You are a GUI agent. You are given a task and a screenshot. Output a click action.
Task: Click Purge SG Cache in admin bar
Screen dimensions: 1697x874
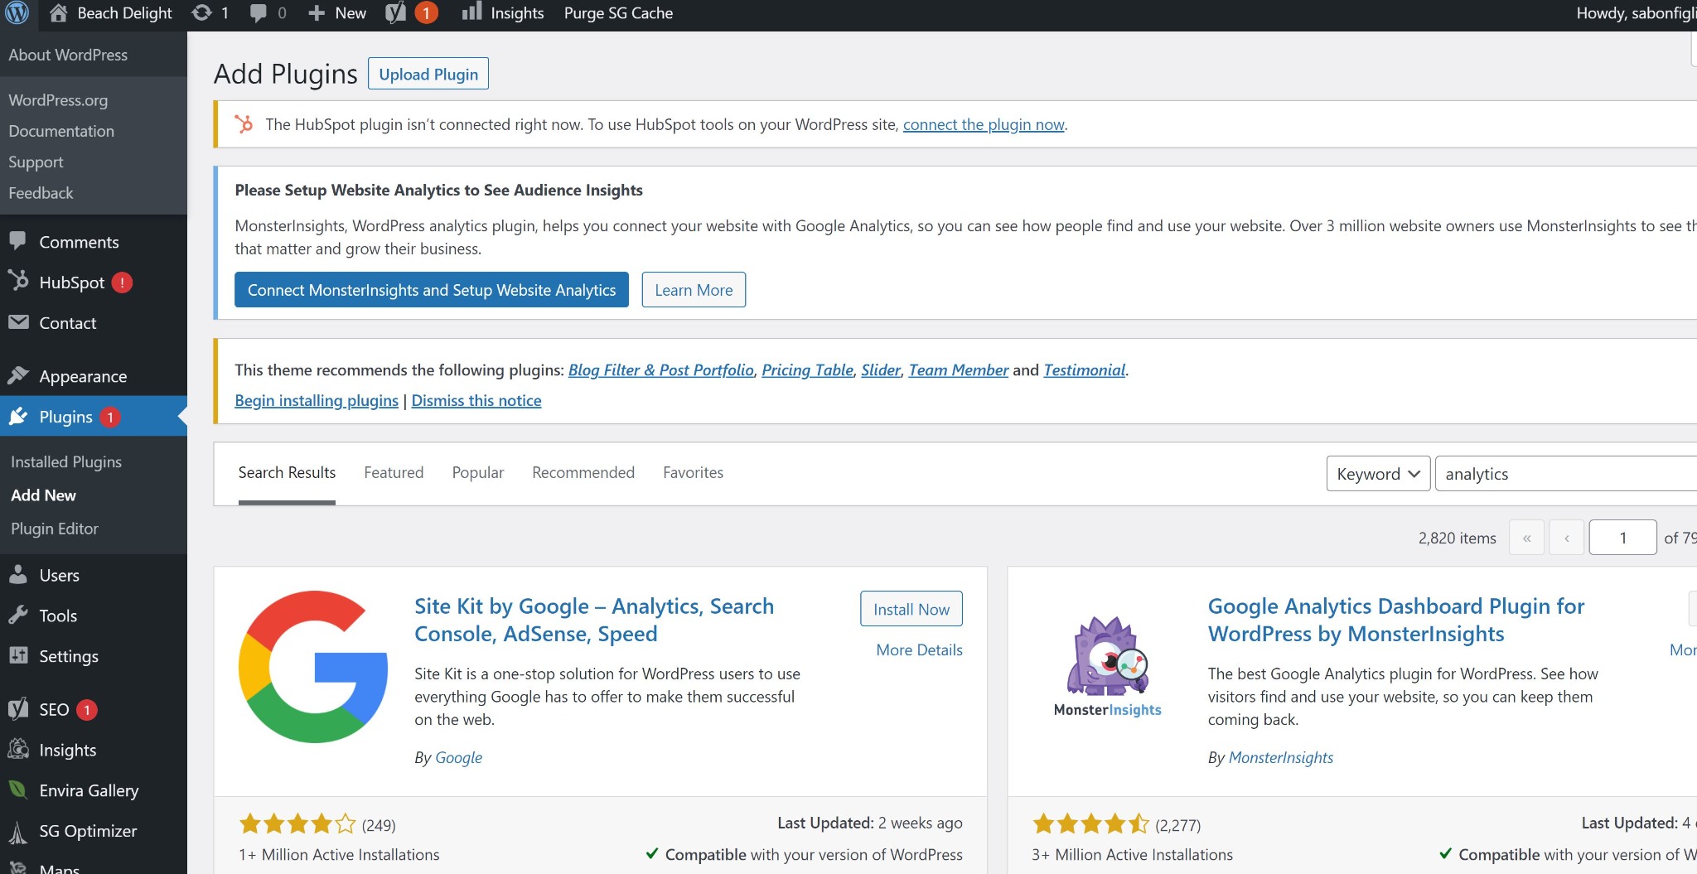point(618,13)
